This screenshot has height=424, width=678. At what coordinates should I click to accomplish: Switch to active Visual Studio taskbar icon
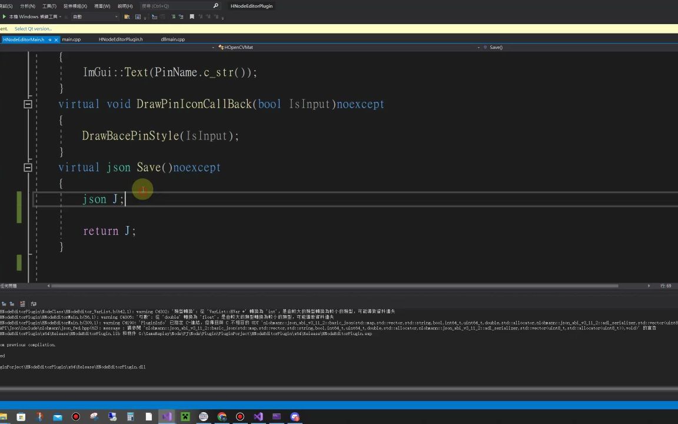click(x=167, y=417)
